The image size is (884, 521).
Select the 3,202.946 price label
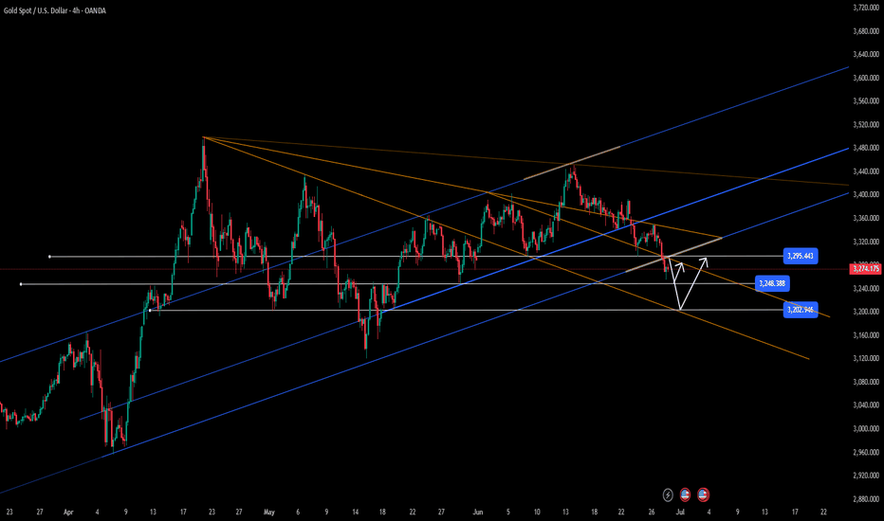pos(801,310)
